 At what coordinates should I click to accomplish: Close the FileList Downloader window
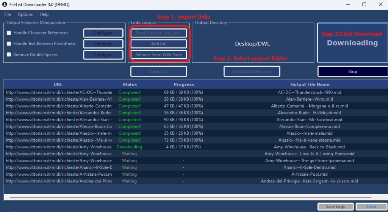point(380,5)
